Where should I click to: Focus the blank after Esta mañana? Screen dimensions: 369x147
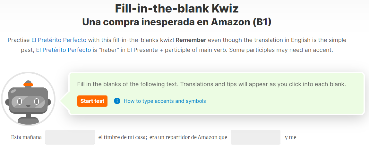(70, 137)
